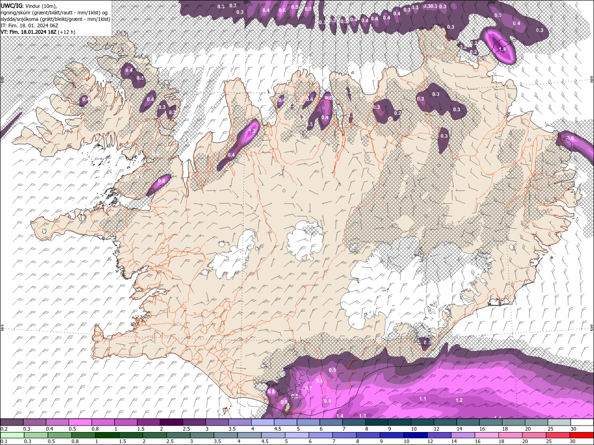Screen dimensions: 594x445
Task: Click the 15W longitude label
Action: [491, 2]
